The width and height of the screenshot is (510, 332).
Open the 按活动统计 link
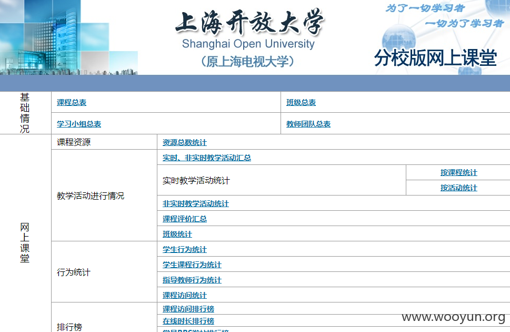pyautogui.click(x=458, y=188)
